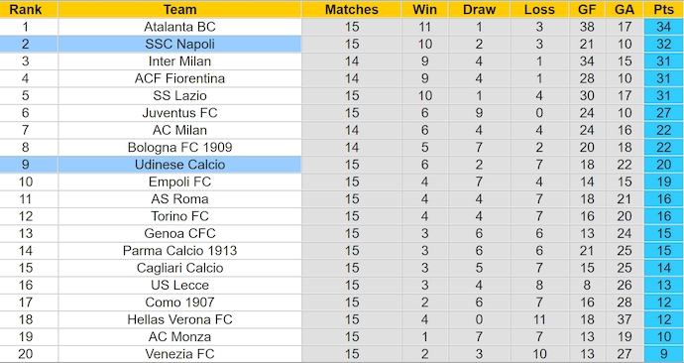The width and height of the screenshot is (684, 363).
Task: Click the GA column header
Action: tap(625, 9)
